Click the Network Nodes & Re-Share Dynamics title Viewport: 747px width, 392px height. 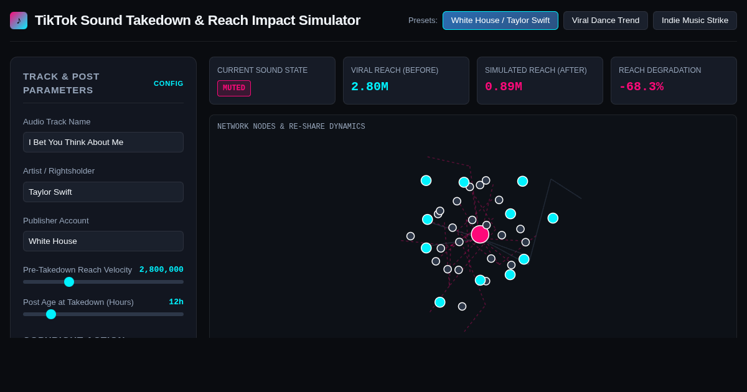pos(291,127)
